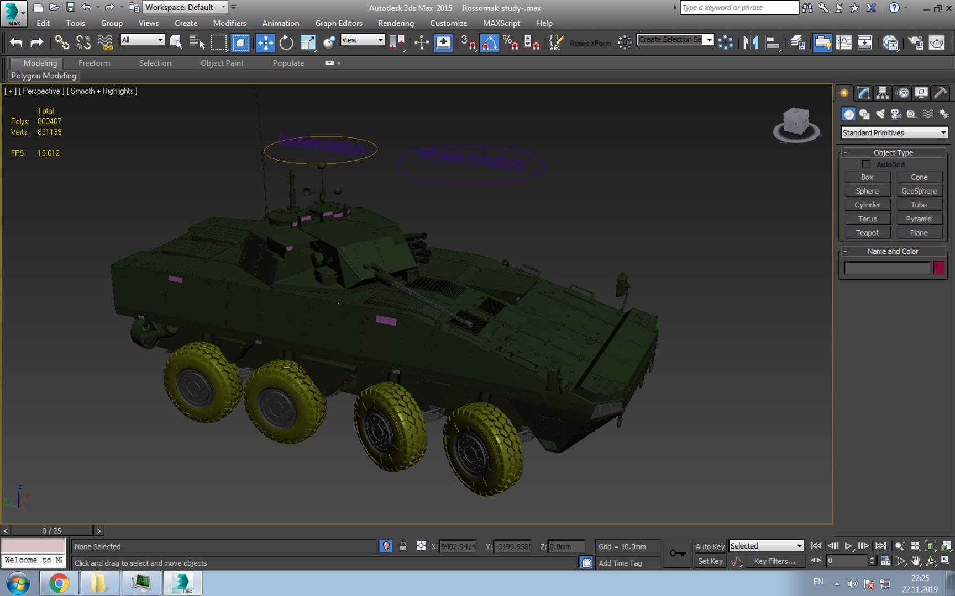Open the Curve Editor icon

click(x=843, y=42)
